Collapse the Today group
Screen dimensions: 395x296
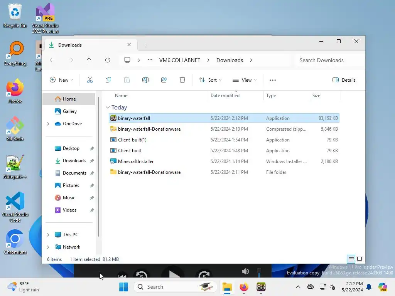pyautogui.click(x=108, y=108)
